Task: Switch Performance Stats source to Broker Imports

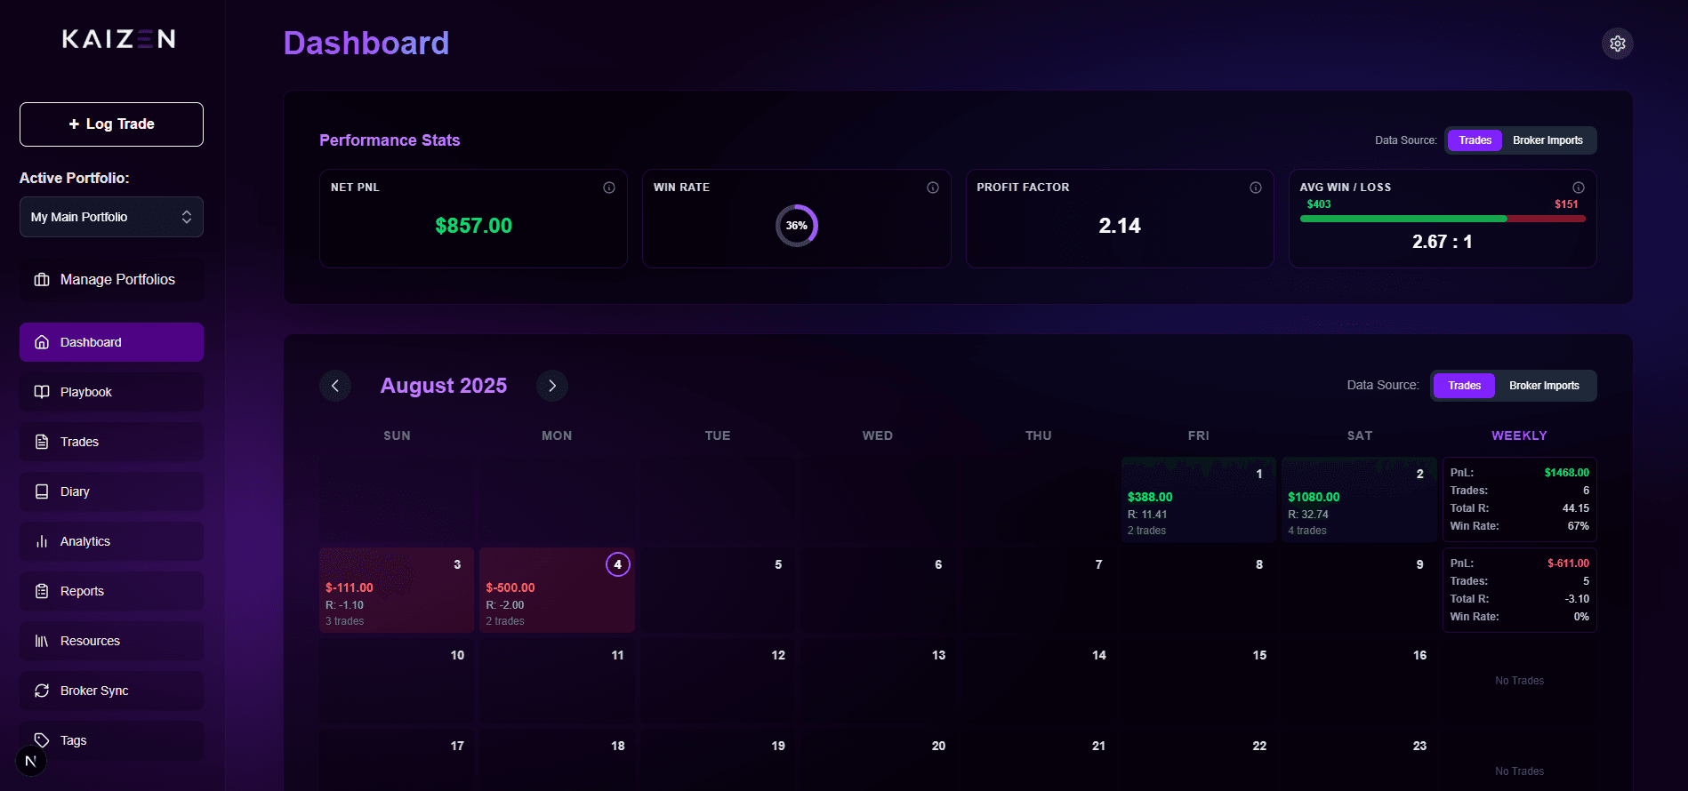Action: pyautogui.click(x=1547, y=140)
